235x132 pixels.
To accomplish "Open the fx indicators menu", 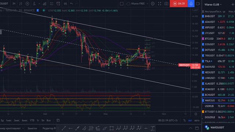I will 34,4.
